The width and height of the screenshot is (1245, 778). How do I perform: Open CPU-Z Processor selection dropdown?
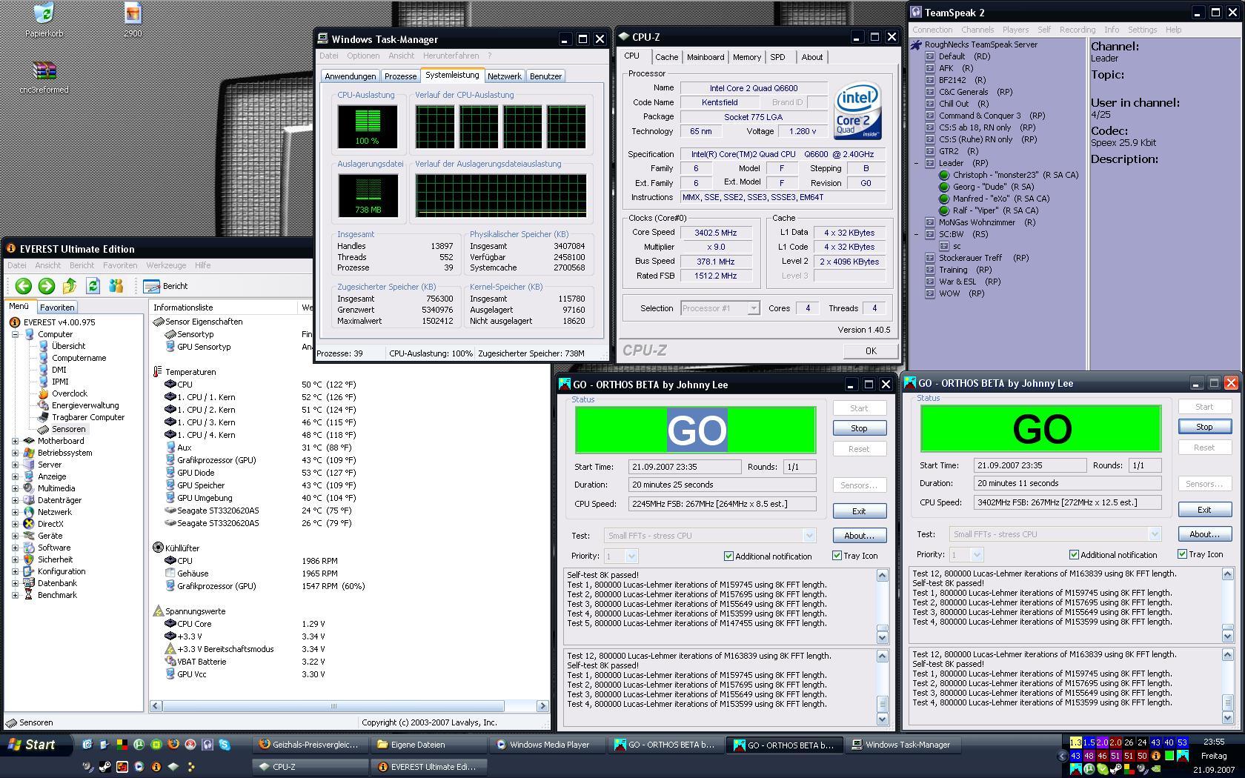[753, 308]
